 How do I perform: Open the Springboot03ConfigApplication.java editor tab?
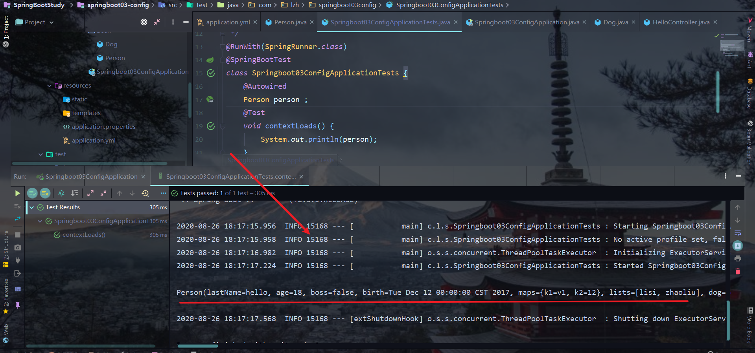pyautogui.click(x=527, y=22)
